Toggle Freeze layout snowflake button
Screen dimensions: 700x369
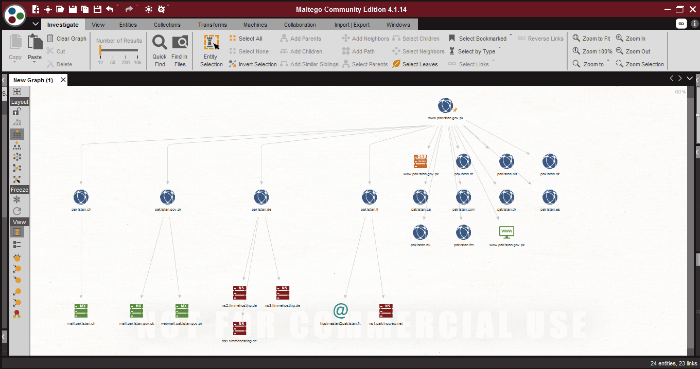17,199
